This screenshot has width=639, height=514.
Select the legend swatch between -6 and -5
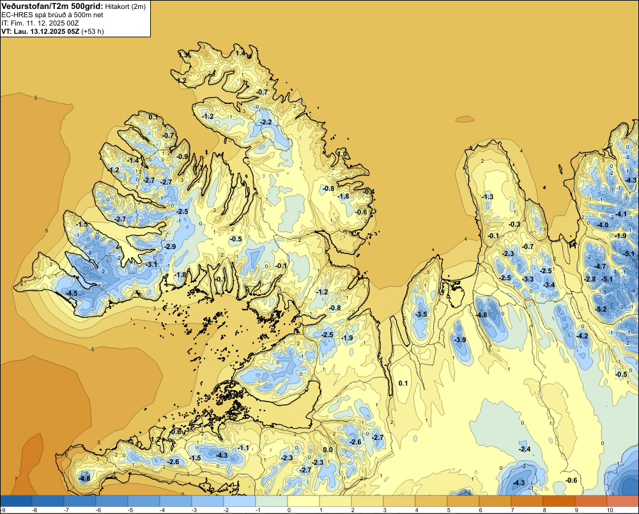pyautogui.click(x=112, y=501)
